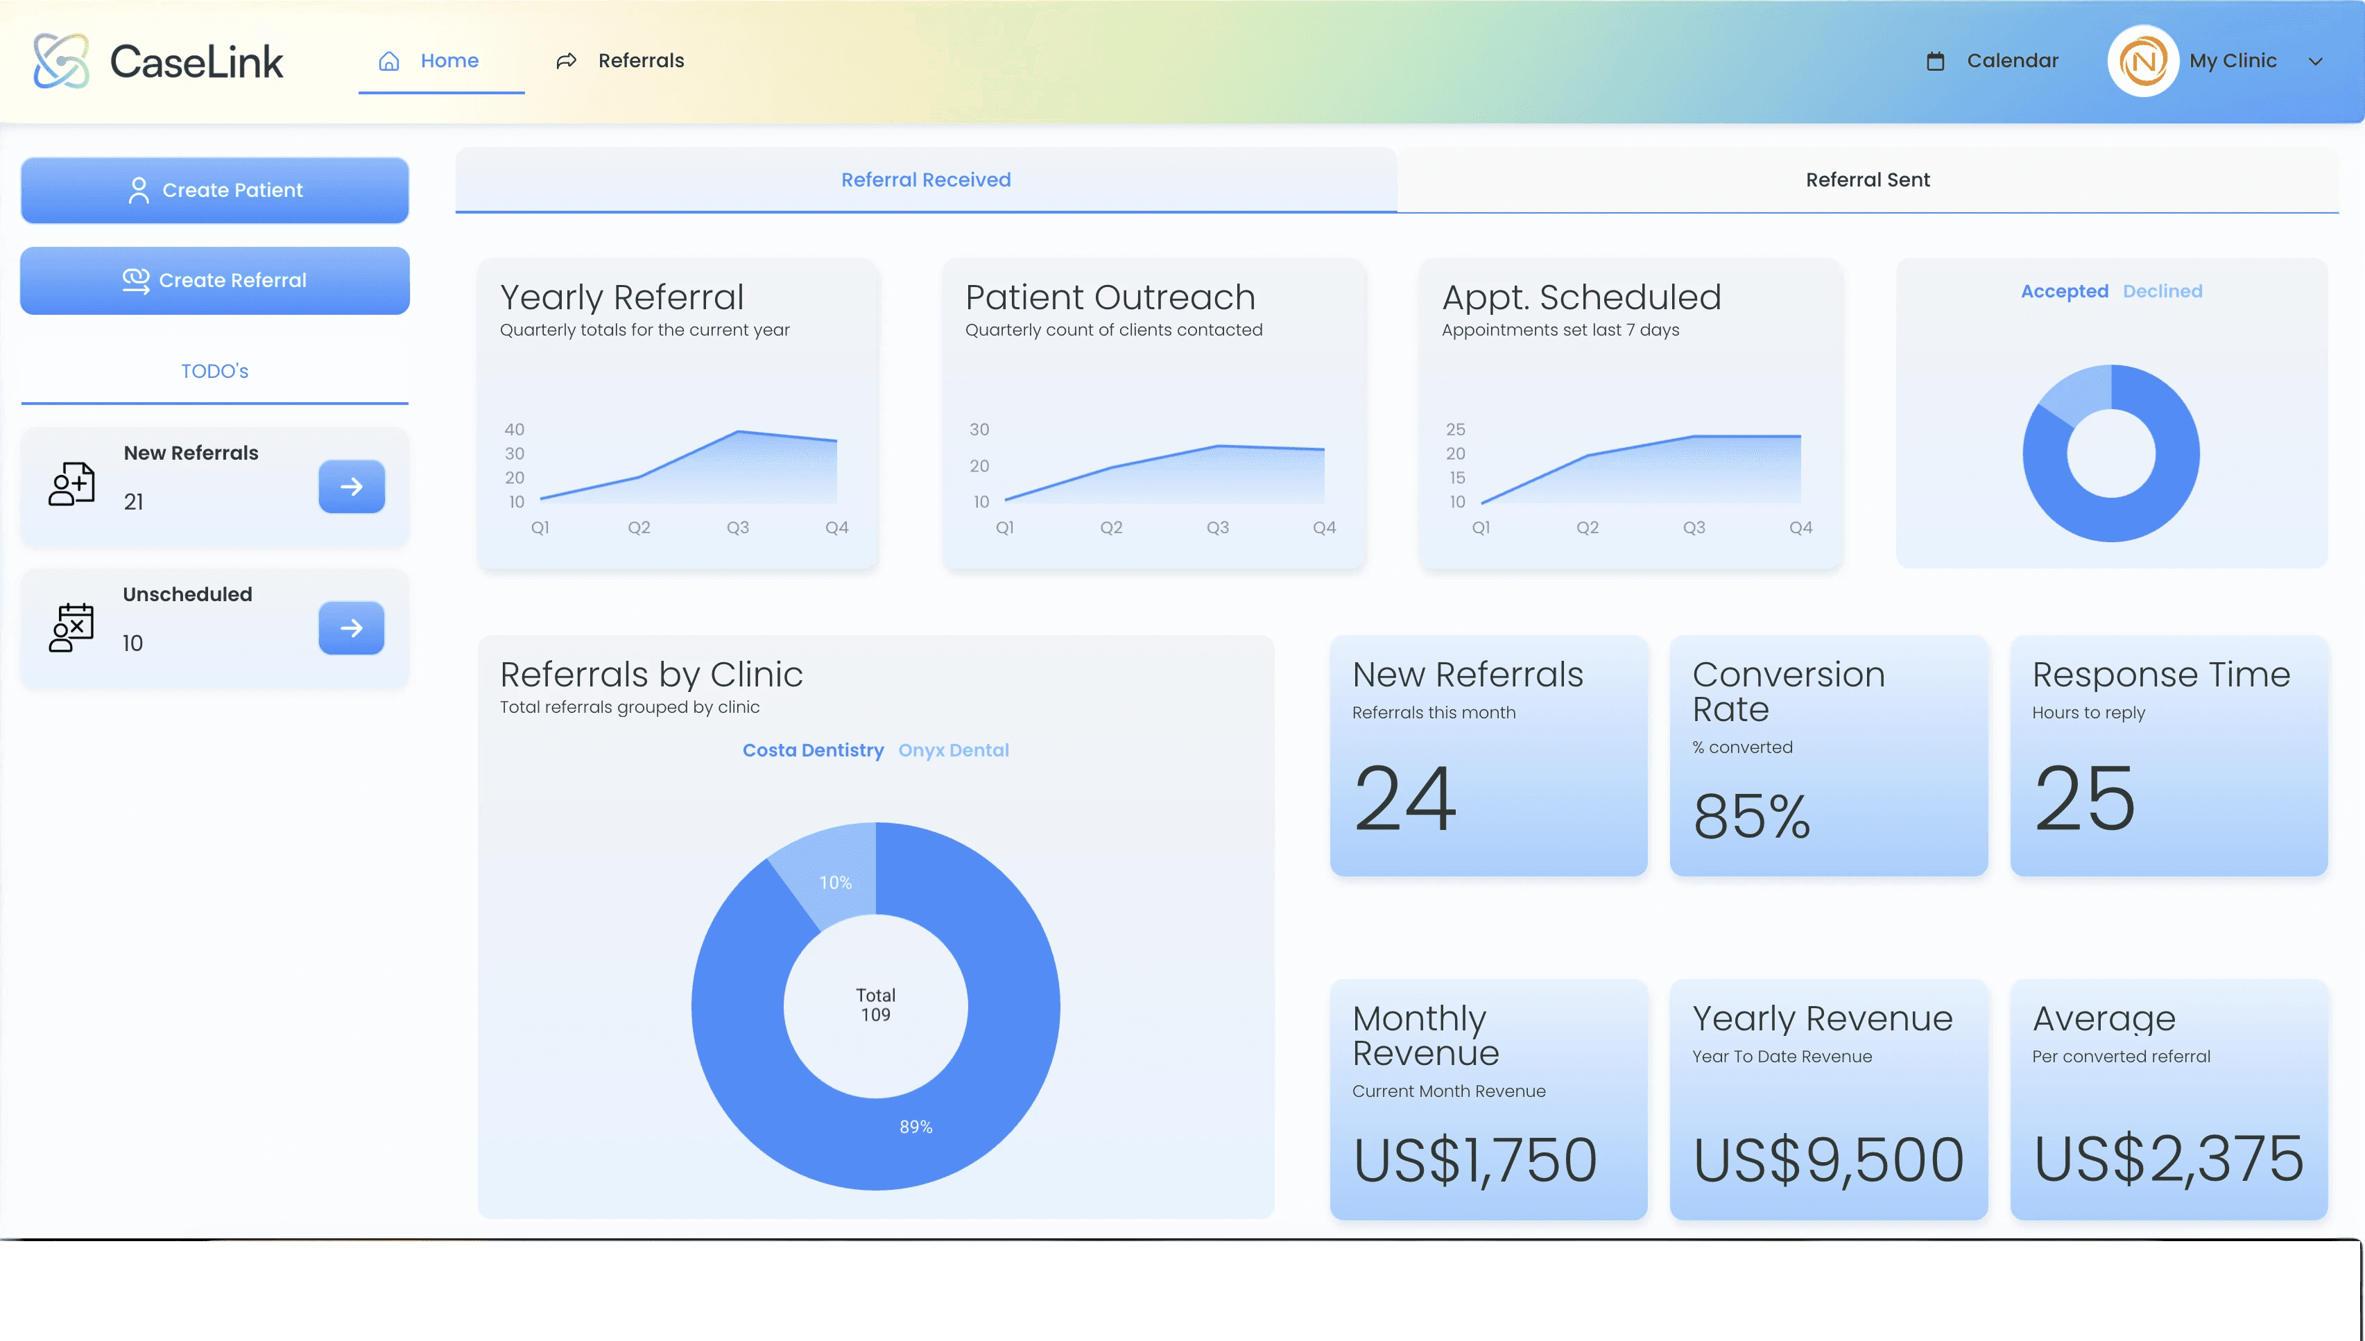Viewport: 2365px width, 1341px height.
Task: Click the New Referrals count '21'
Action: [x=134, y=502]
